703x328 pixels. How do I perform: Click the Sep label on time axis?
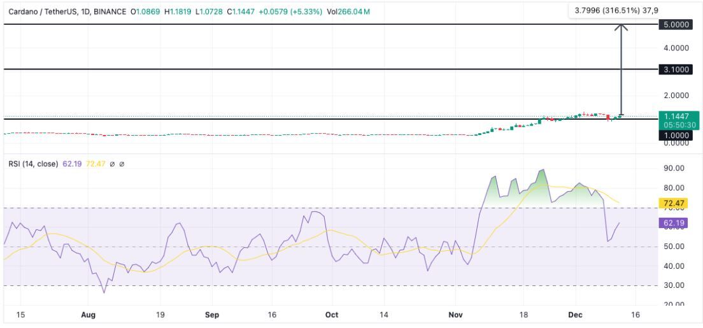(x=212, y=315)
